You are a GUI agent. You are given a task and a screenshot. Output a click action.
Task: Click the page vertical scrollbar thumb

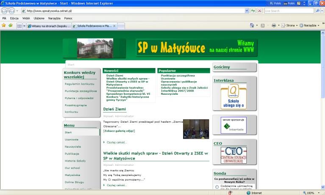point(323,66)
